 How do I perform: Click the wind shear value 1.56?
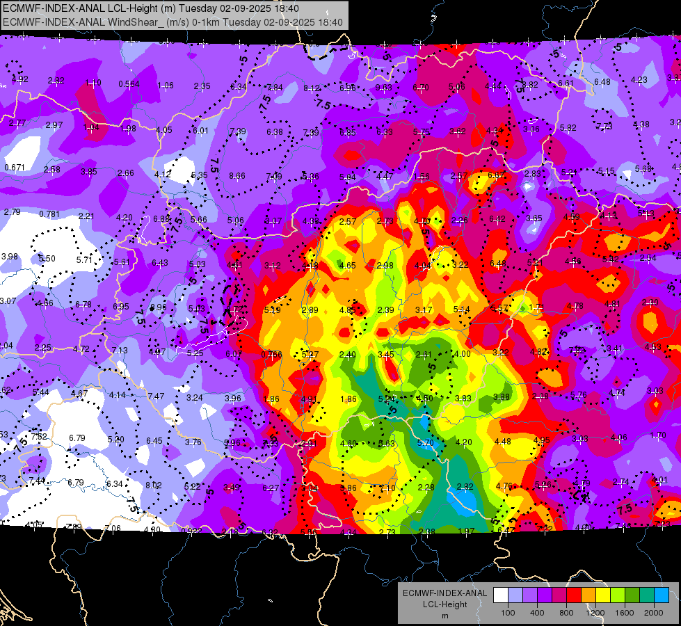422,177
